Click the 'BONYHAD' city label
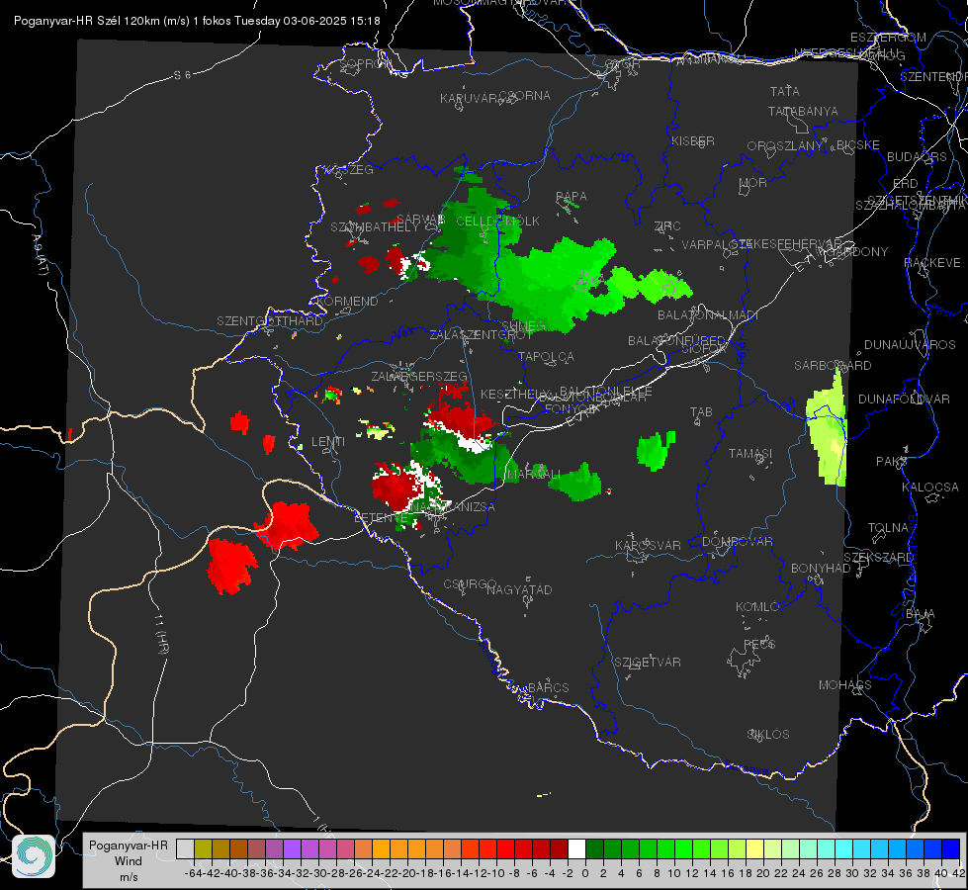The width and height of the screenshot is (968, 890). click(821, 569)
